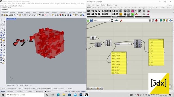Screen dimensions: 174x97
Task: Toggle the Grid Snap button in status bar
Action: tap(67, 92)
